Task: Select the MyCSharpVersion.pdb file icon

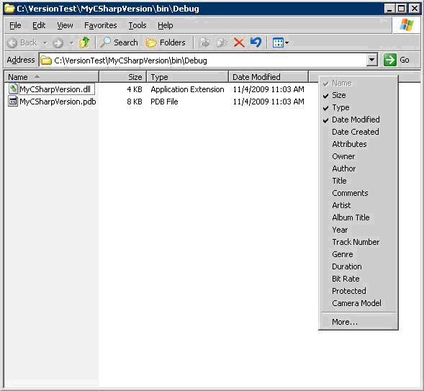Action: tap(13, 102)
